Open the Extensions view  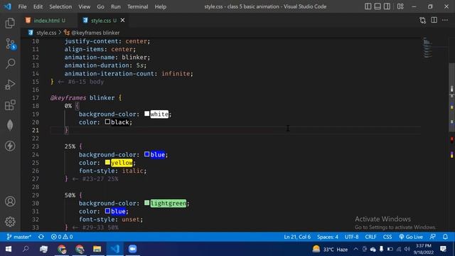coord(10,105)
